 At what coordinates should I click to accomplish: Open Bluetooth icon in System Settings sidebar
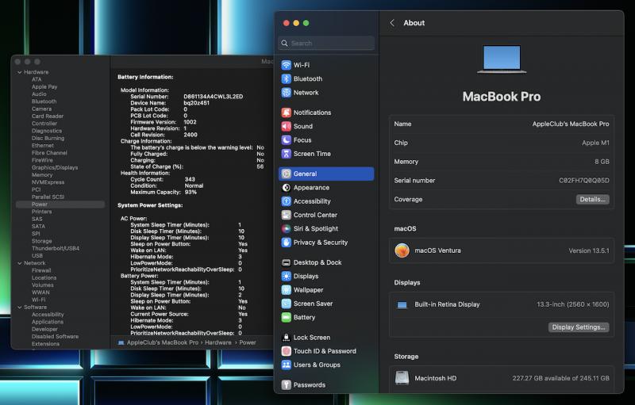(x=287, y=78)
